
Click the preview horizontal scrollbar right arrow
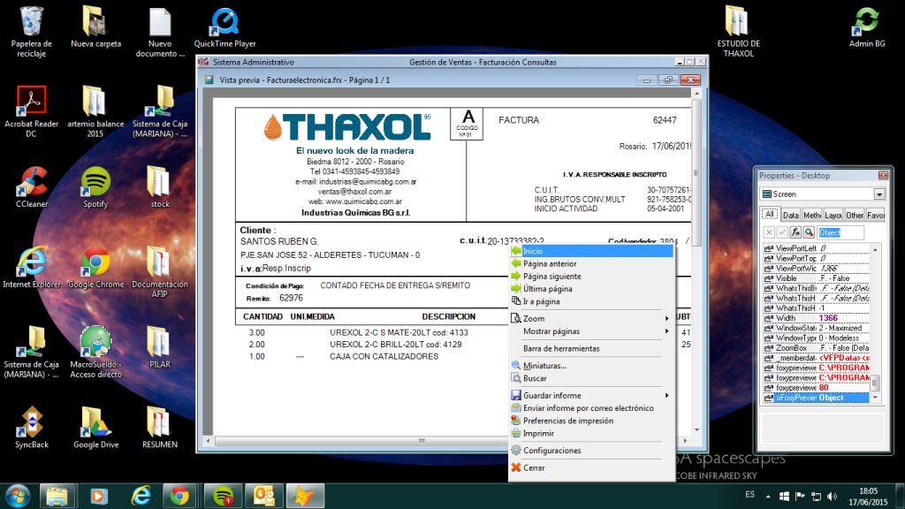[x=685, y=440]
